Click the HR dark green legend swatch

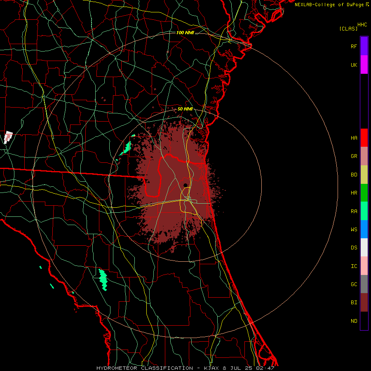click(x=364, y=193)
